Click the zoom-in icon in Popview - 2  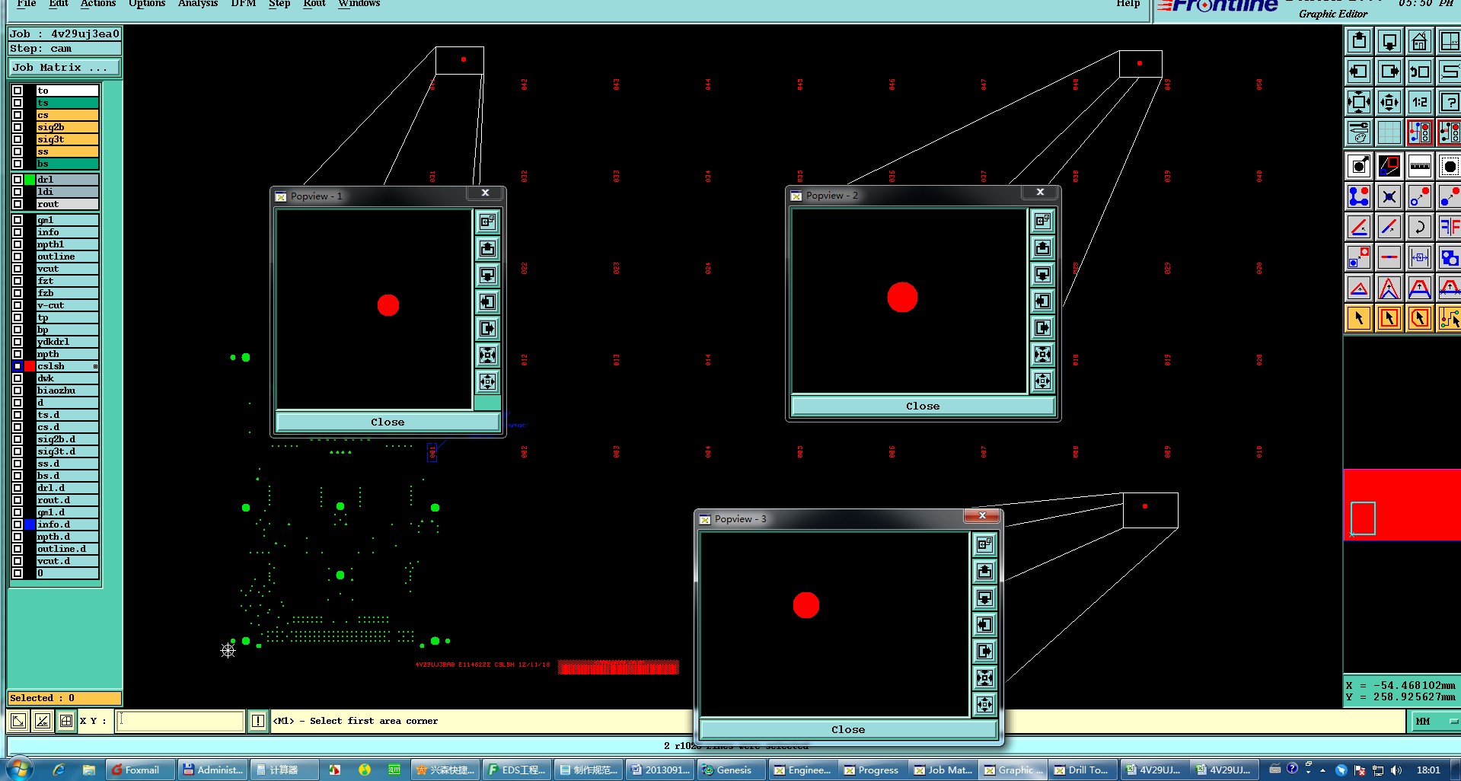[1042, 354]
